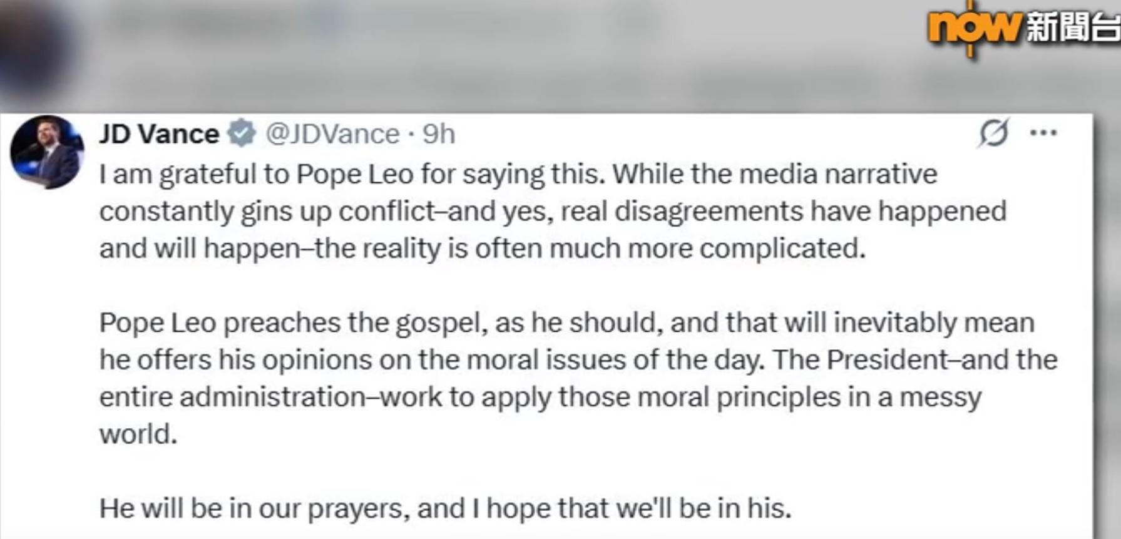This screenshot has height=539, width=1121.
Task: Open the three-dot more options menu
Action: click(x=1043, y=133)
